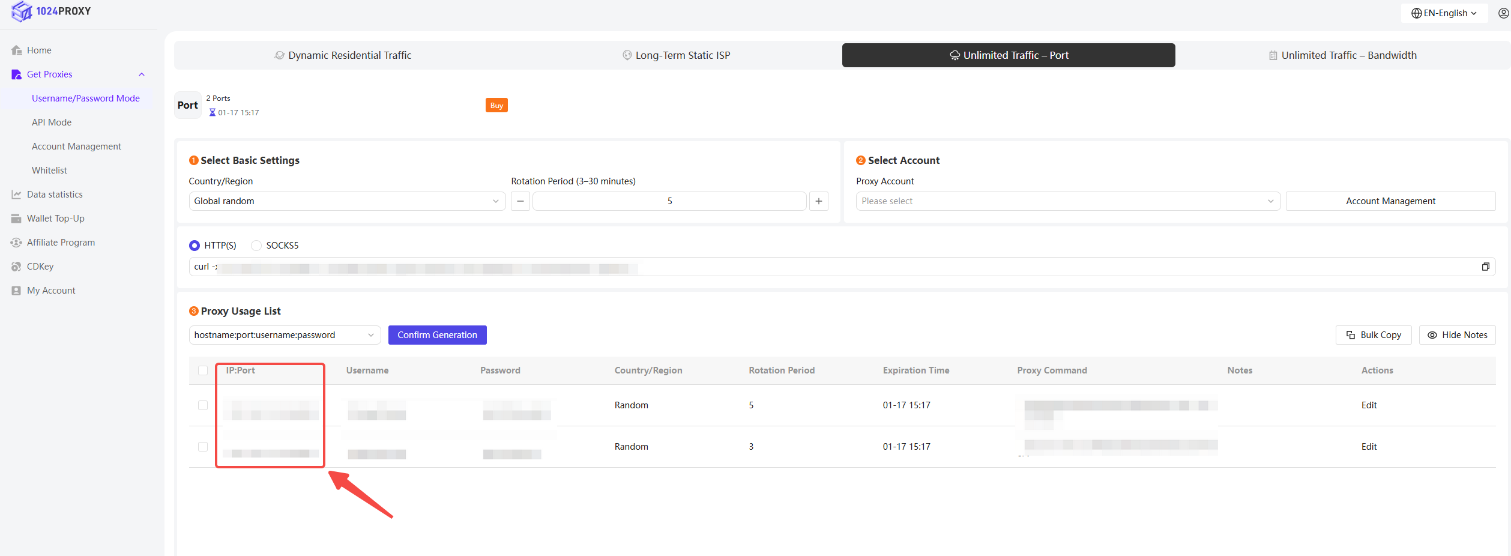Open the Long-Term Static ISP tab

(676, 55)
